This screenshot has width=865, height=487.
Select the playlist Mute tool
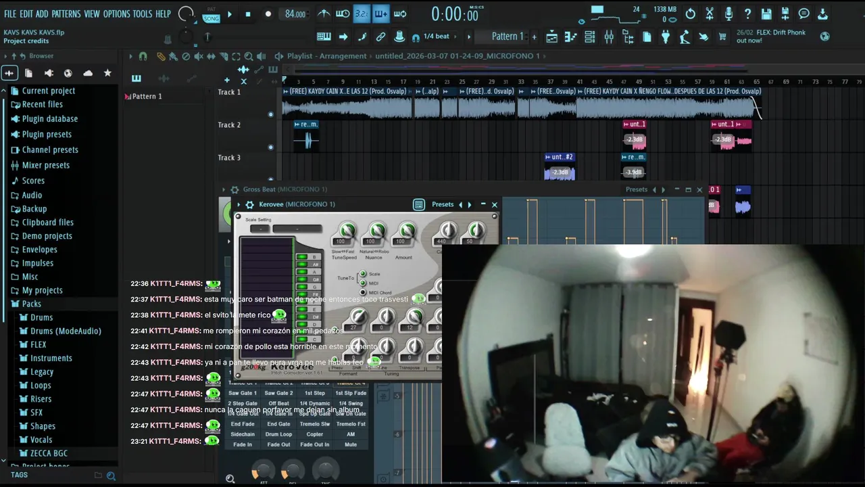point(199,56)
